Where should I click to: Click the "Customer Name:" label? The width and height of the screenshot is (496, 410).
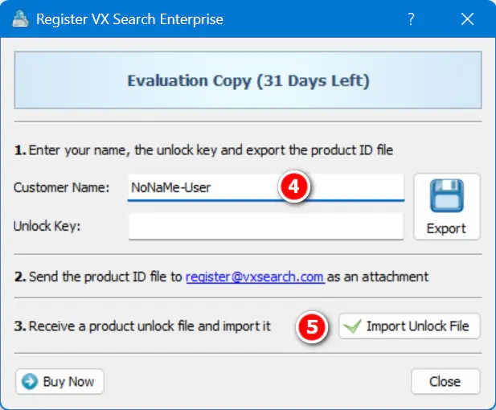(x=61, y=187)
